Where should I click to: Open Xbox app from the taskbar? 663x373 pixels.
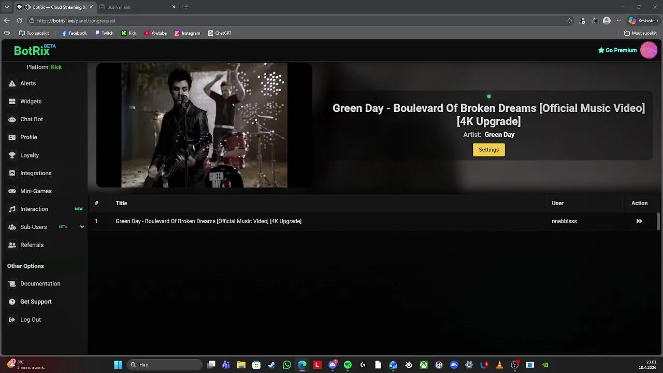click(x=424, y=365)
